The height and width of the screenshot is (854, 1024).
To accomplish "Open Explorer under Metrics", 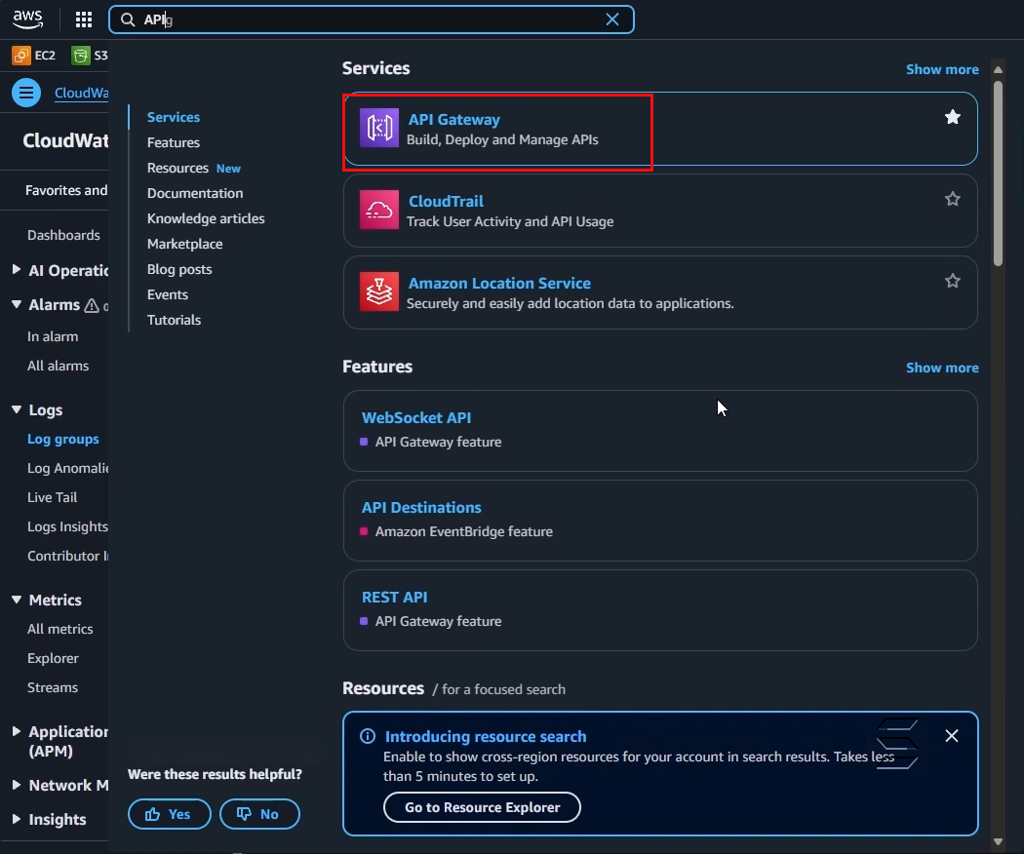I will (x=53, y=658).
